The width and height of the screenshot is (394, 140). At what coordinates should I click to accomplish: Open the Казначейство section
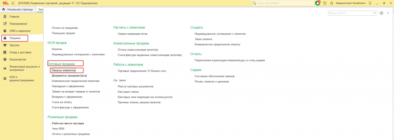pos(18,60)
